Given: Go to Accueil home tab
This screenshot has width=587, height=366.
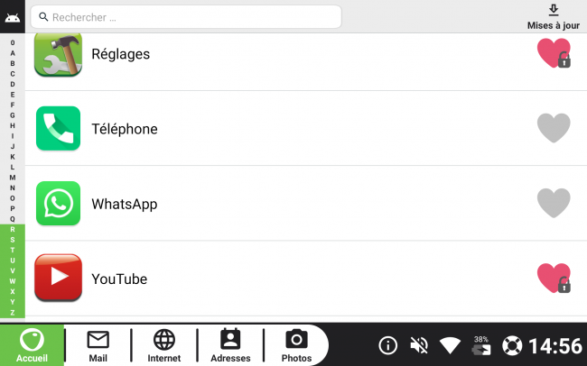Looking at the screenshot, I should click(x=32, y=345).
